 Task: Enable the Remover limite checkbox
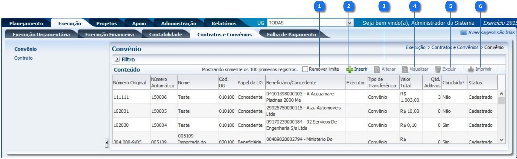click(305, 69)
